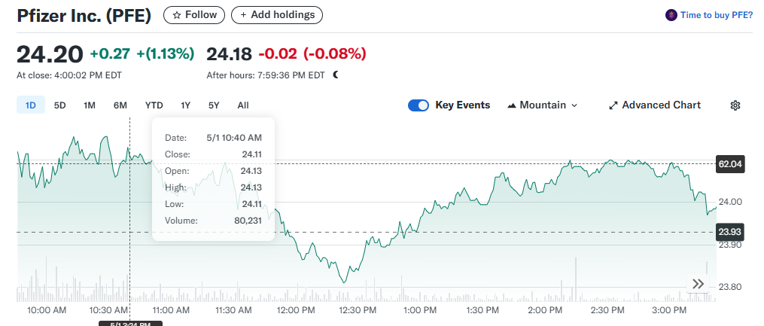Select the All time chart range
Screen dimensions: 764x326
tap(243, 105)
